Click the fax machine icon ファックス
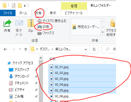 tap(40, 33)
